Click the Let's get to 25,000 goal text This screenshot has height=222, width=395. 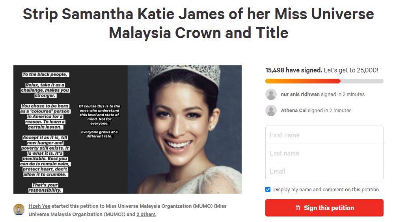point(351,70)
